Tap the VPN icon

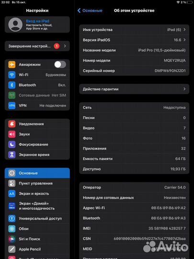[12, 106]
